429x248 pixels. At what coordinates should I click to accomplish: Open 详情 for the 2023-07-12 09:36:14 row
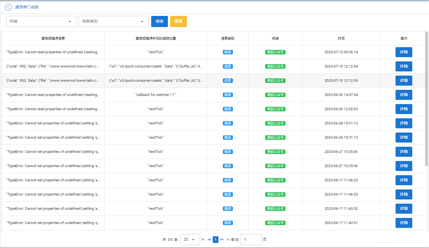coord(404,52)
